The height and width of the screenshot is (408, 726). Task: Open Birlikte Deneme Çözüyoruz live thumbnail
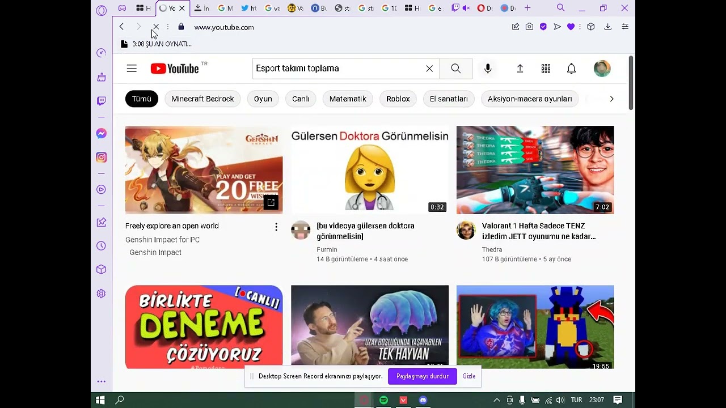[204, 327]
